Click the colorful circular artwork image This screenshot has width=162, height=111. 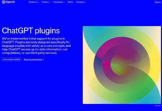[x=122, y=65]
